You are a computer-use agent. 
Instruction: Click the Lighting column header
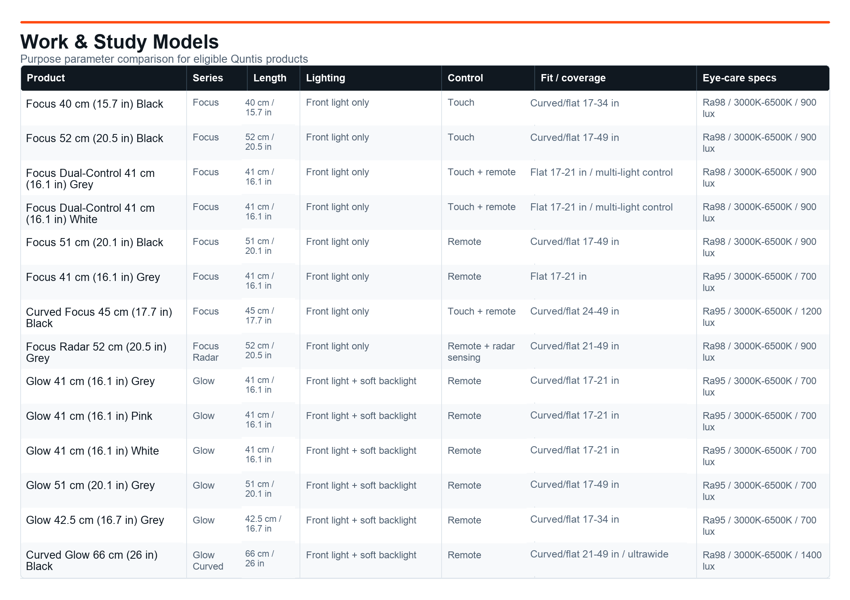(371, 78)
